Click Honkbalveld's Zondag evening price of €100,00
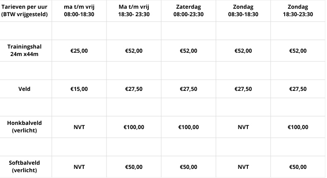 [x=298, y=127]
